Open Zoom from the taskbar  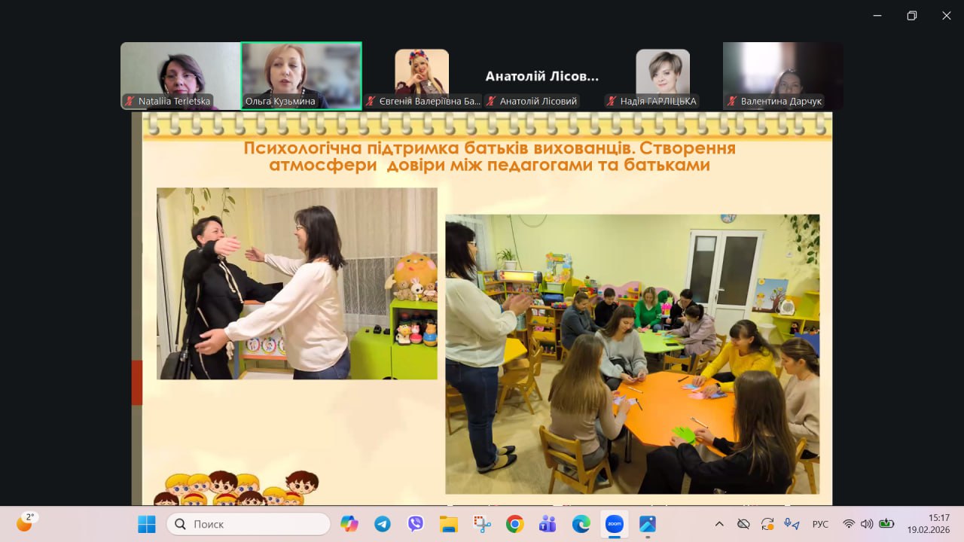pyautogui.click(x=615, y=524)
